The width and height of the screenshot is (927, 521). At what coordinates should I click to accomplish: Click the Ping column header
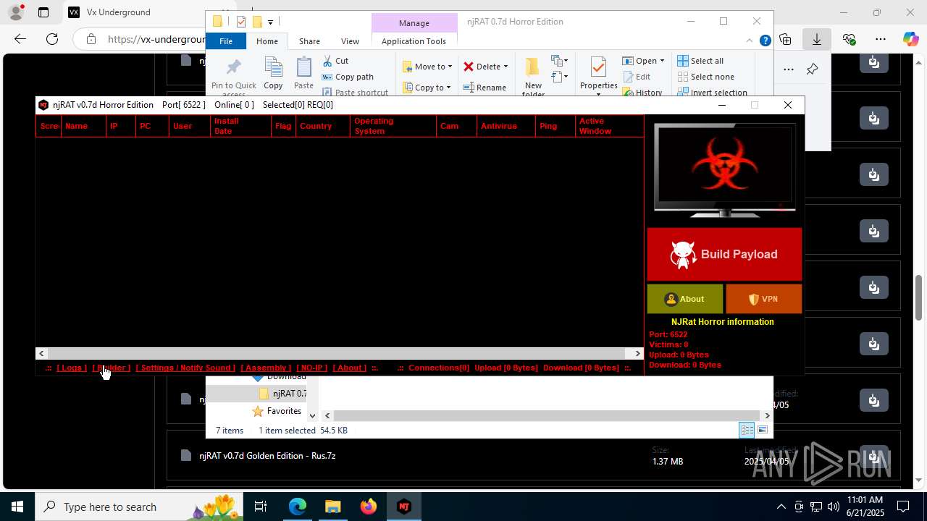[x=555, y=126]
